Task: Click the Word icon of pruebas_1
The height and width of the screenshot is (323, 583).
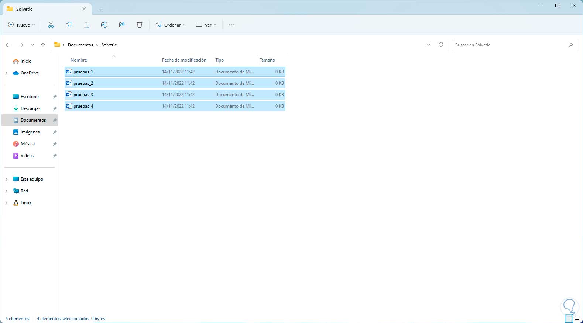Action: click(69, 72)
